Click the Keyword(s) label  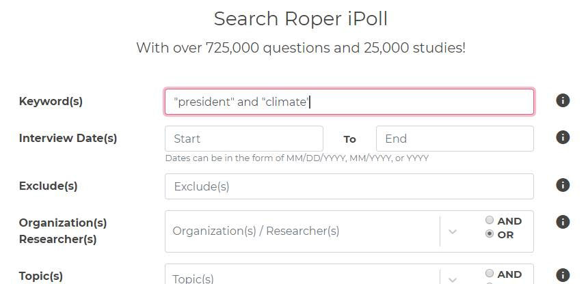(x=51, y=101)
